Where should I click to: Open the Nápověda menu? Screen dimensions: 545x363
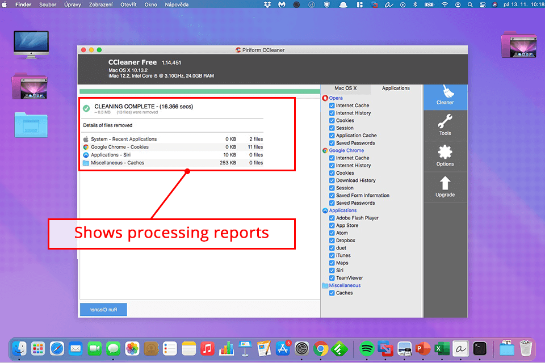click(x=177, y=5)
